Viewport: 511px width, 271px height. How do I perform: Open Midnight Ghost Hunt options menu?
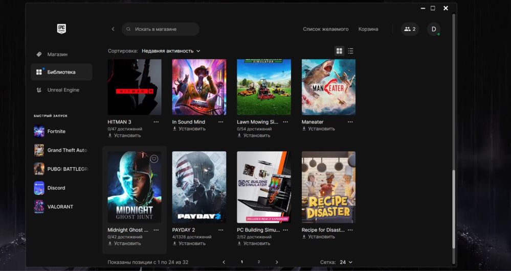click(x=156, y=230)
